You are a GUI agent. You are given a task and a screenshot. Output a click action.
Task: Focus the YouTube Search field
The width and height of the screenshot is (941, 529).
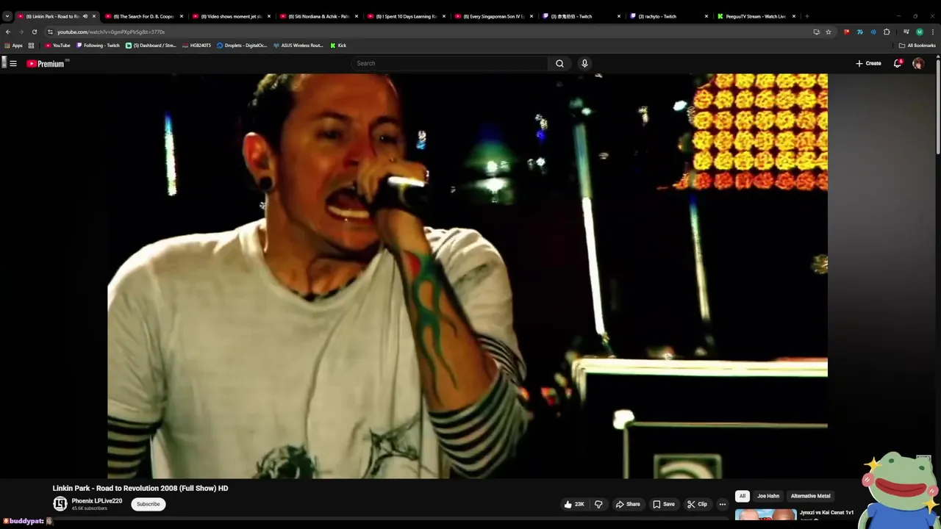pos(450,63)
